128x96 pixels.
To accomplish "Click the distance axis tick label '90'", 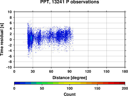I will pos(70,71).
